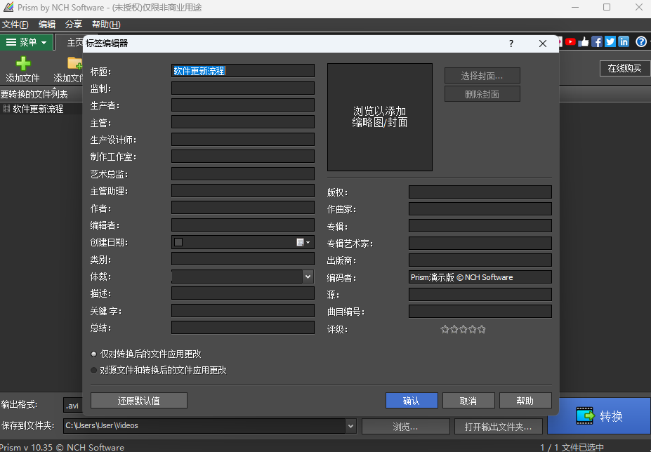The height and width of the screenshot is (452, 651).
Task: Click the green plus Add File icon
Action: pyautogui.click(x=23, y=63)
